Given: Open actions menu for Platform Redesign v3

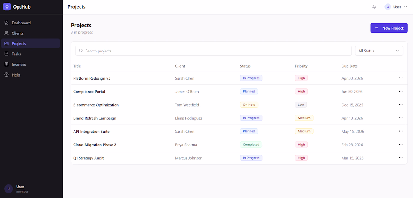Looking at the screenshot, I should tap(401, 78).
